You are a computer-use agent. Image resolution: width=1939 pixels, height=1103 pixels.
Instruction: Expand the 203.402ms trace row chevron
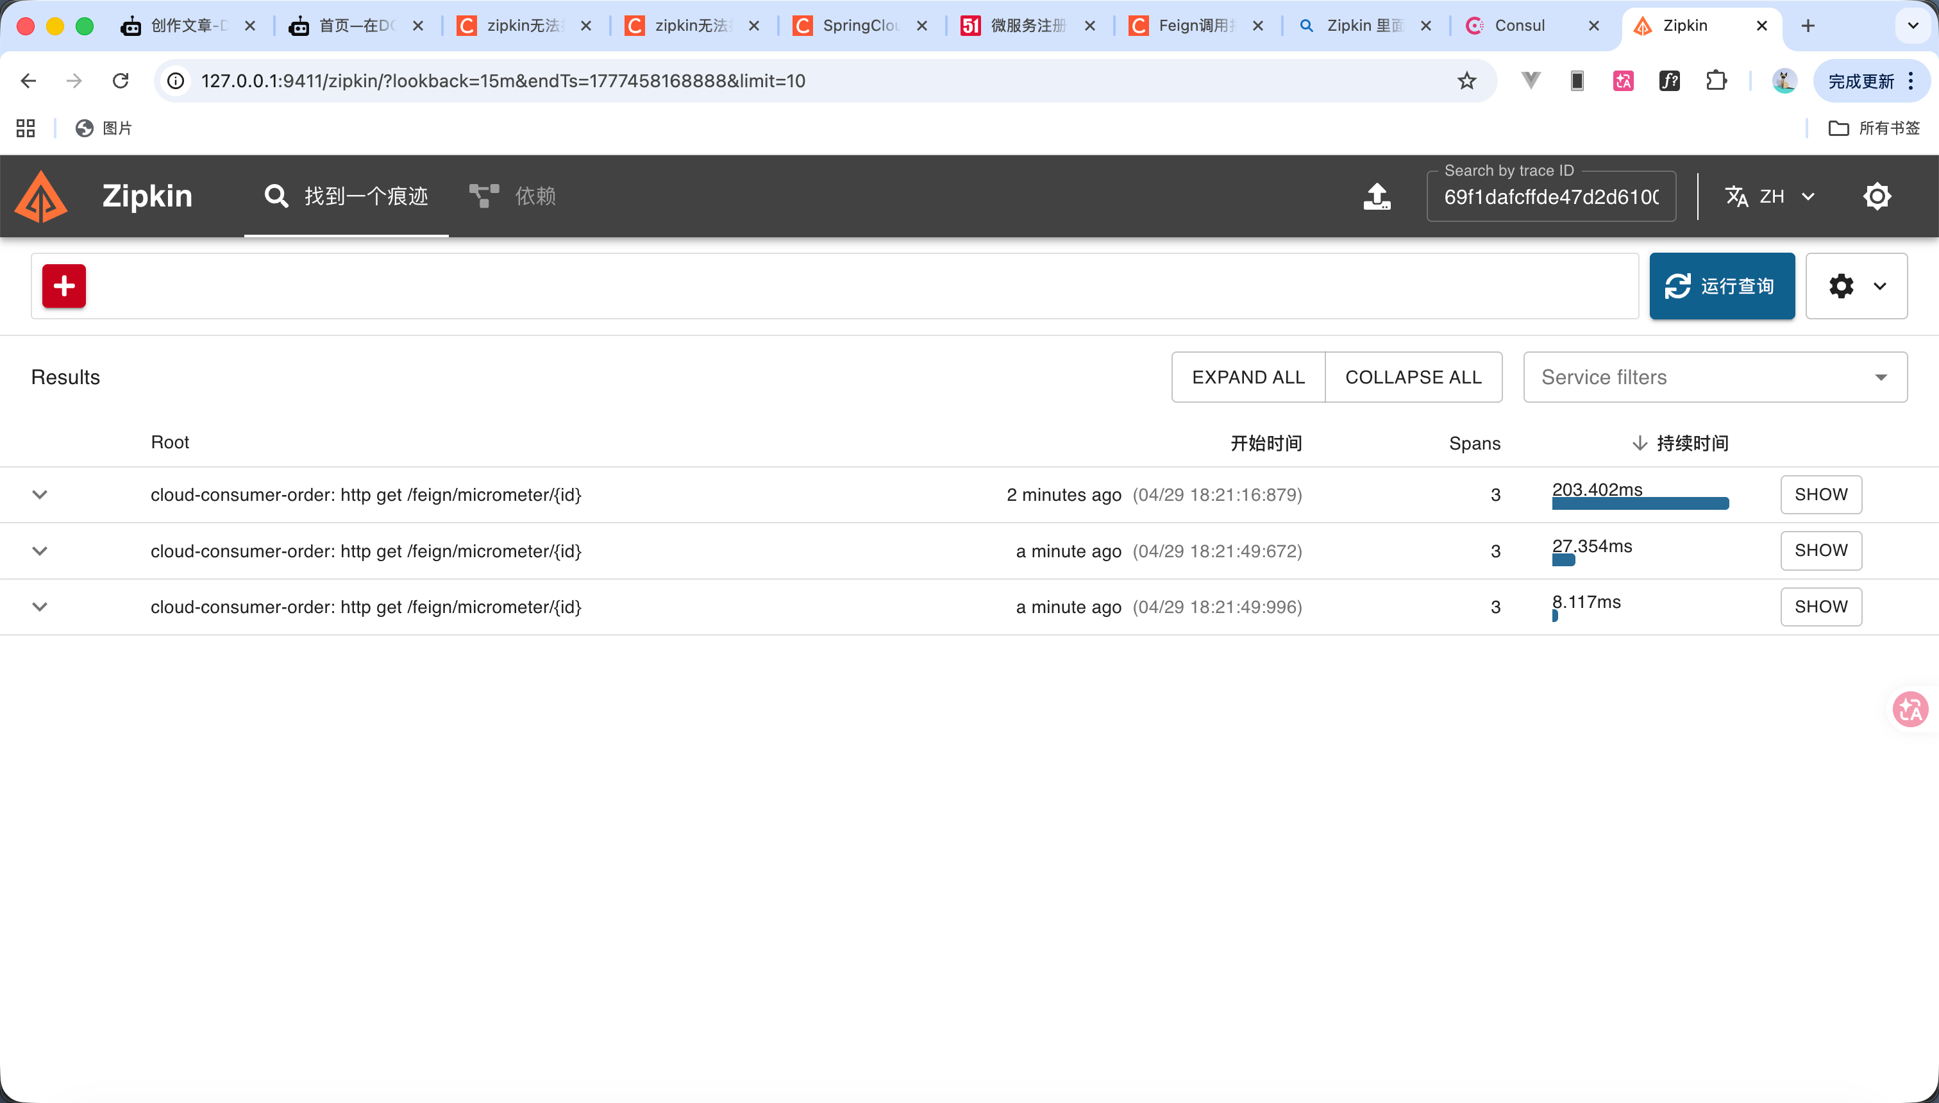(40, 494)
